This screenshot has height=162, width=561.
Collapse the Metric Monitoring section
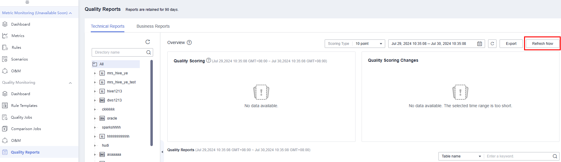[x=70, y=13]
